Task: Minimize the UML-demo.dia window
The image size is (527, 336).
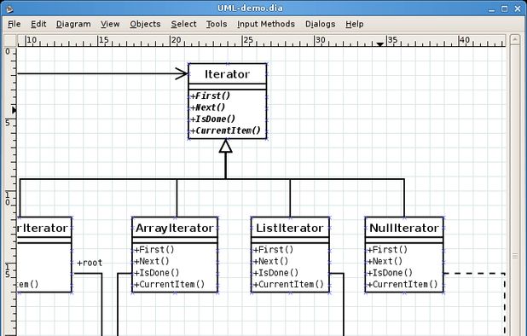Action: point(492,9)
